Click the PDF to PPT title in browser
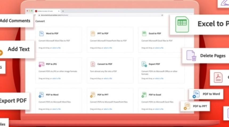229x127 pixels. [103, 95]
